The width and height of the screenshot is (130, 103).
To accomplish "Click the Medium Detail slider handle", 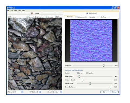I will coord(83,80).
